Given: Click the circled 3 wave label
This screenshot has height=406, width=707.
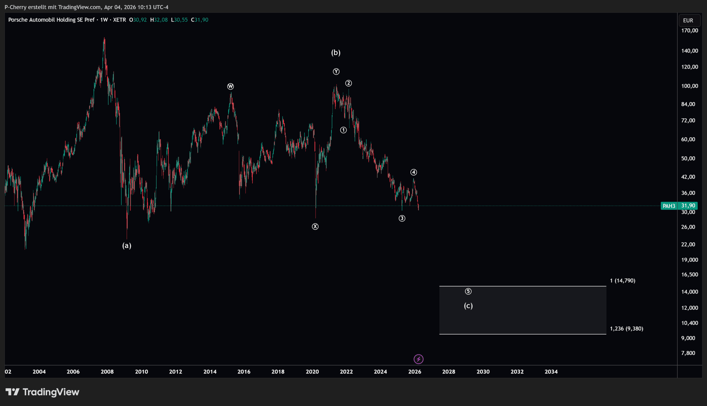Looking at the screenshot, I should (x=402, y=218).
